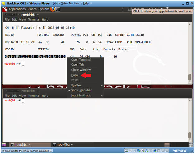Launch Firefox from the top panel
The image size is (195, 154).
pos(53,9)
